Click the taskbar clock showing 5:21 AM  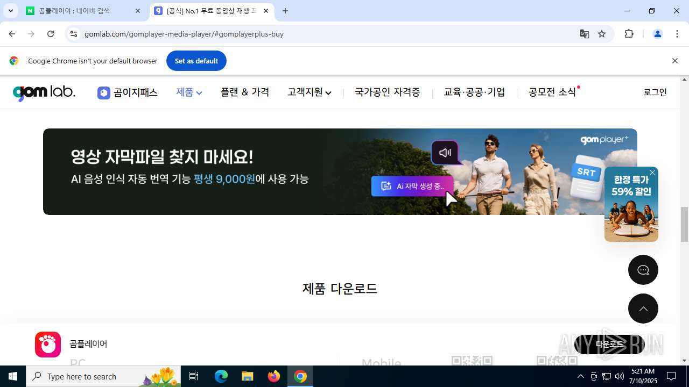point(643,376)
